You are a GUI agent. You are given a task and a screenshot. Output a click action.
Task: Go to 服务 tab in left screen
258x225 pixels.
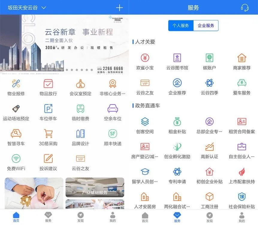coord(48,217)
